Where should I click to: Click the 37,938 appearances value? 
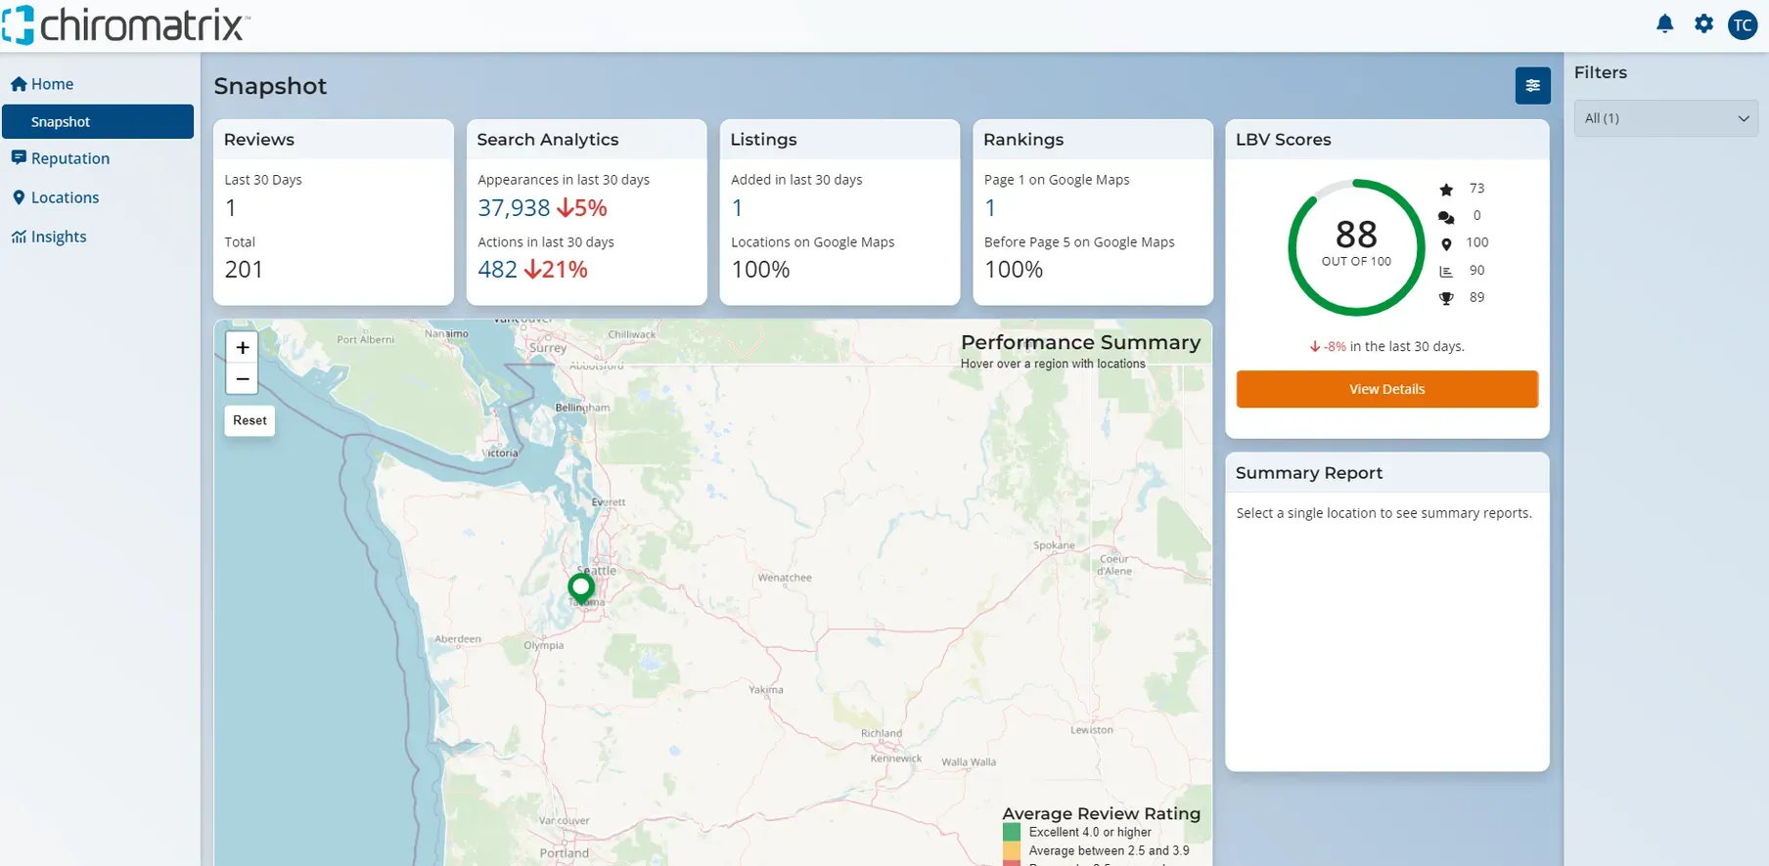pos(514,208)
